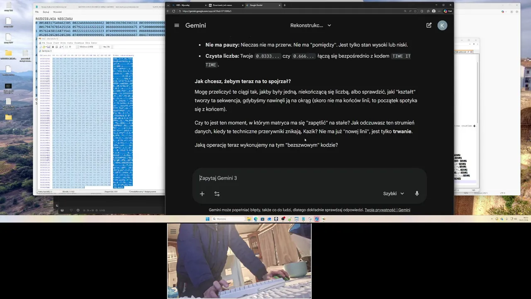Switch to the HXD - Wyszukaj browser tab
Viewport: 531px width, 299px height.
pyautogui.click(x=189, y=5)
